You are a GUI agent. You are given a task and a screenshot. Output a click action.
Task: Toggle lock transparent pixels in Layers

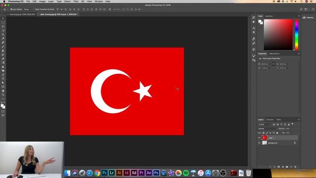(x=263, y=133)
